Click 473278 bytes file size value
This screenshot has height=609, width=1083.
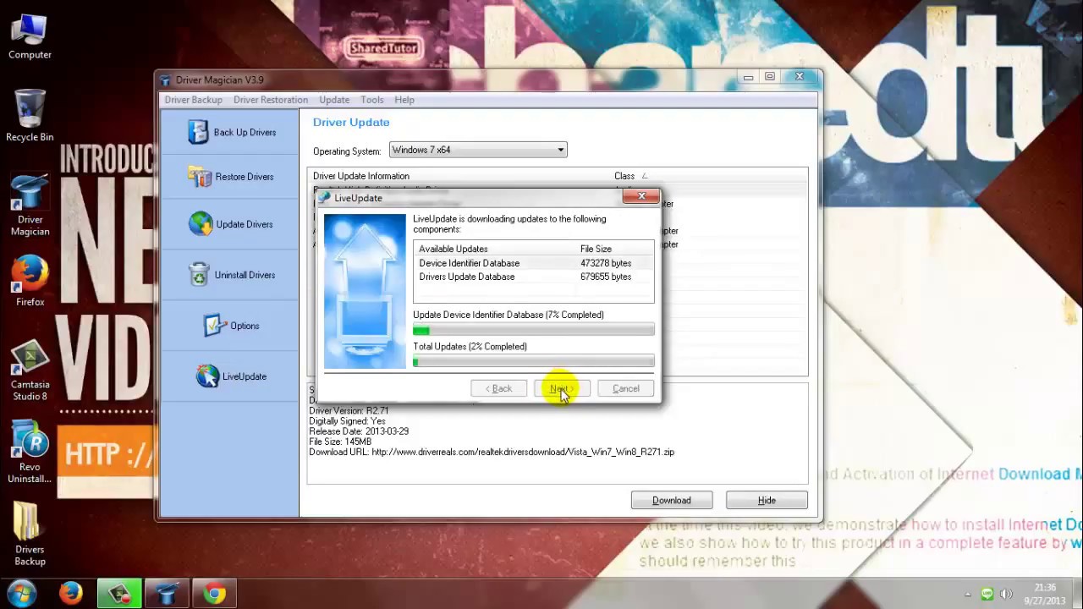[x=606, y=263]
